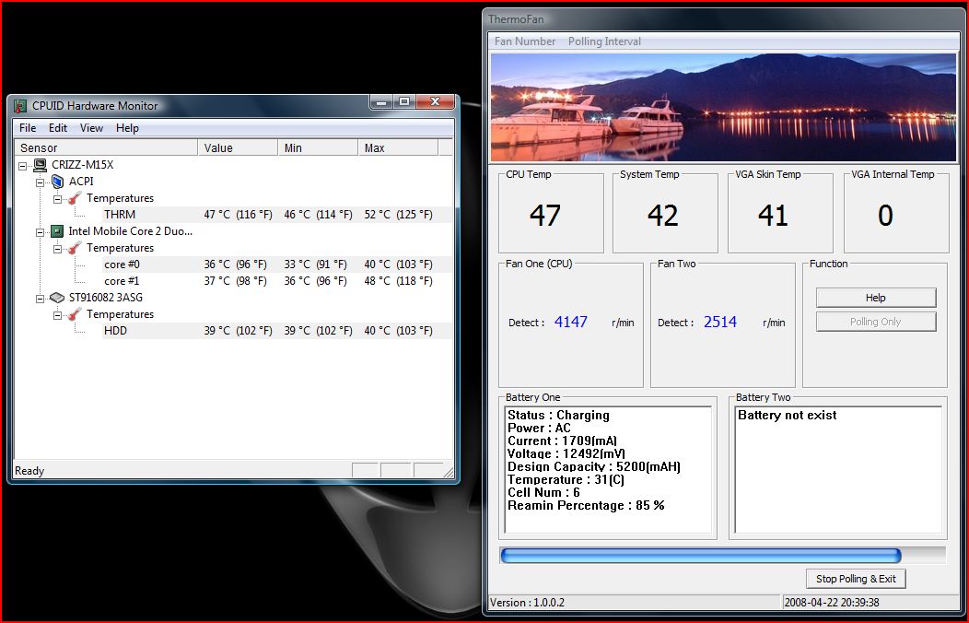Select the THRM sensor row
969x623 pixels.
click(276, 215)
